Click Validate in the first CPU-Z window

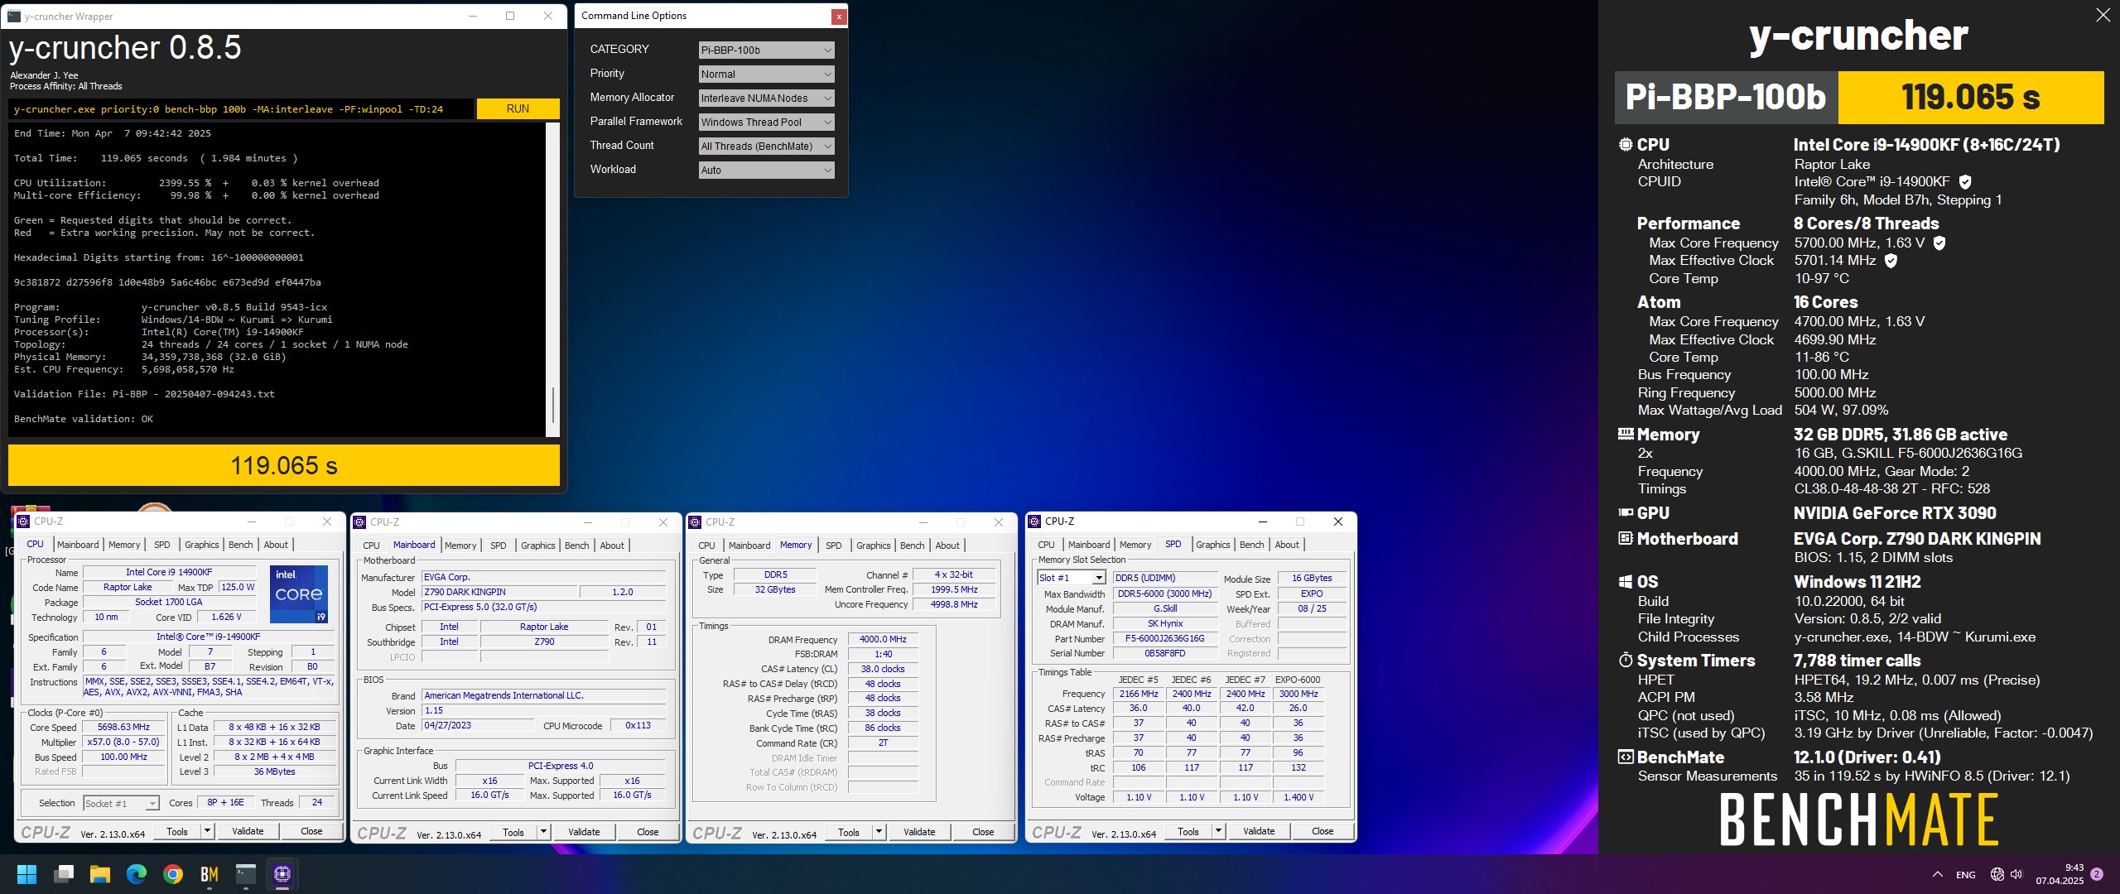pyautogui.click(x=248, y=831)
